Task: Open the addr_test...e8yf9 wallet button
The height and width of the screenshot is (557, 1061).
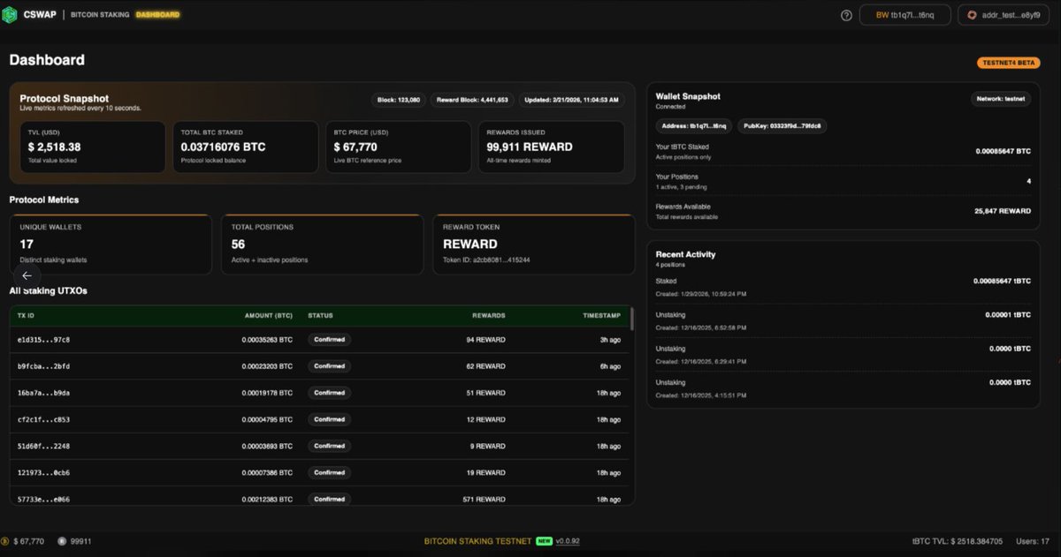Action: pyautogui.click(x=1004, y=15)
